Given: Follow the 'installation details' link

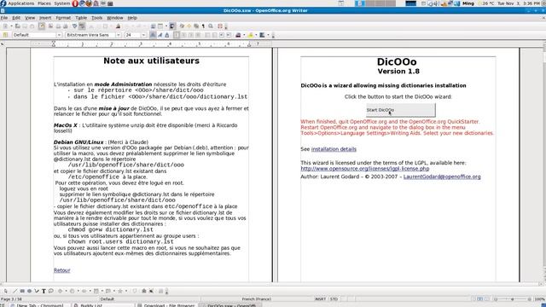Looking at the screenshot, I should point(334,149).
